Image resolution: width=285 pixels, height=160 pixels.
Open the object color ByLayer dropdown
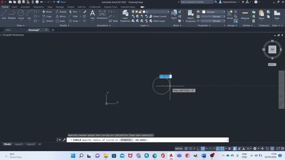point(214,12)
